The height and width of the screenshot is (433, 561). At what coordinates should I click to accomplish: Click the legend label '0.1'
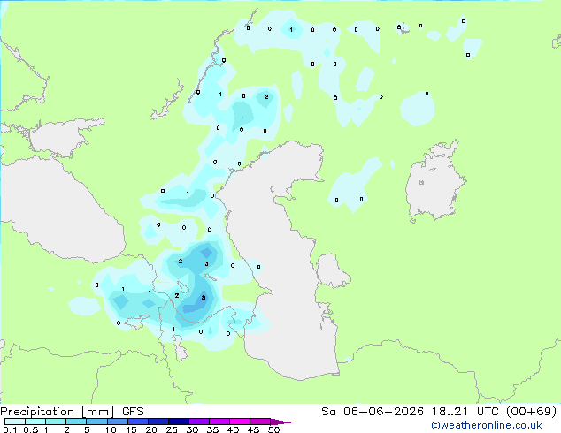click(10, 429)
